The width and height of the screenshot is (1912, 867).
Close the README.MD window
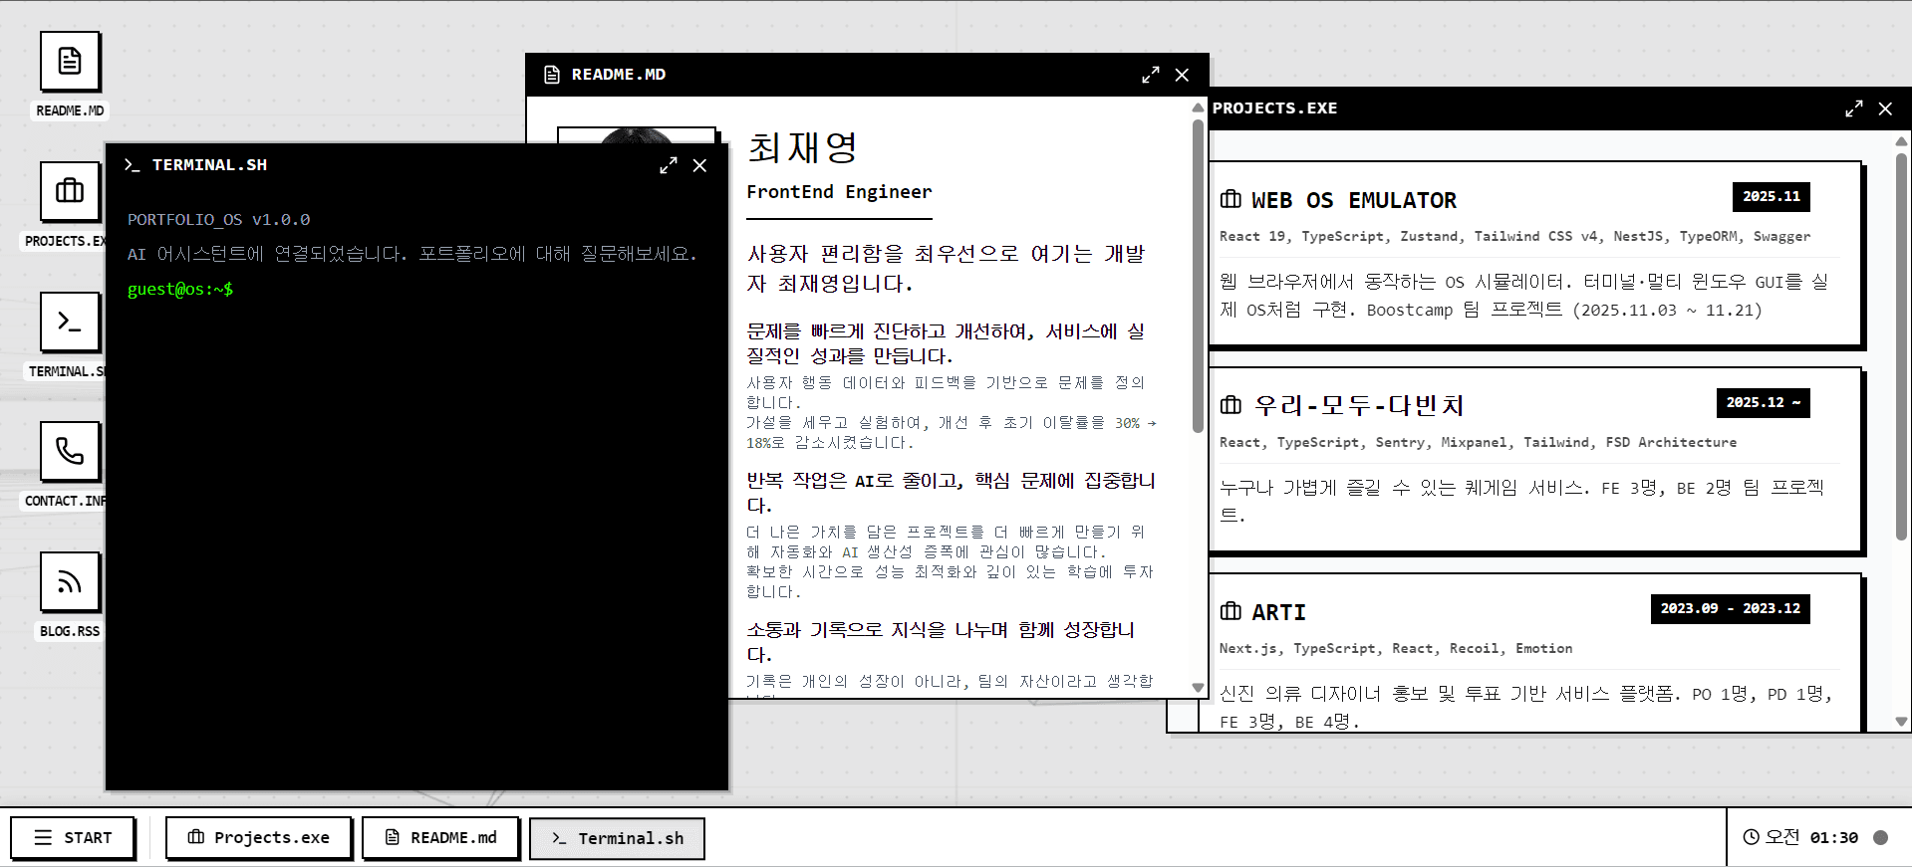tap(1183, 75)
